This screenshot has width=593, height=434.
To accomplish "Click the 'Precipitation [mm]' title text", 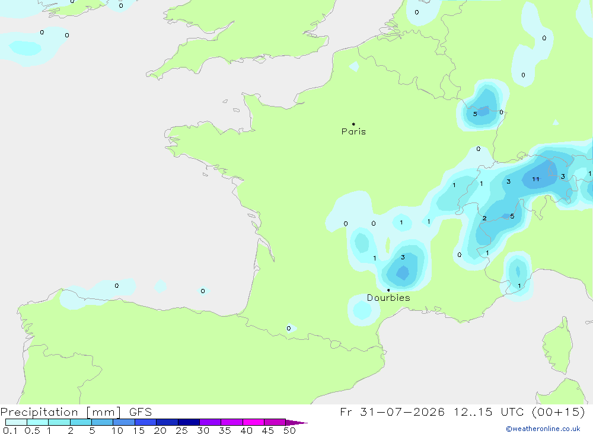I will coord(61,412).
